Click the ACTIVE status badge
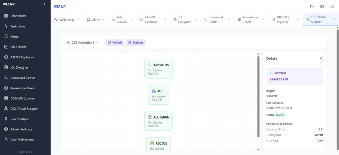Image resolution: width=339 pixels, height=155 pixels. tap(280, 115)
